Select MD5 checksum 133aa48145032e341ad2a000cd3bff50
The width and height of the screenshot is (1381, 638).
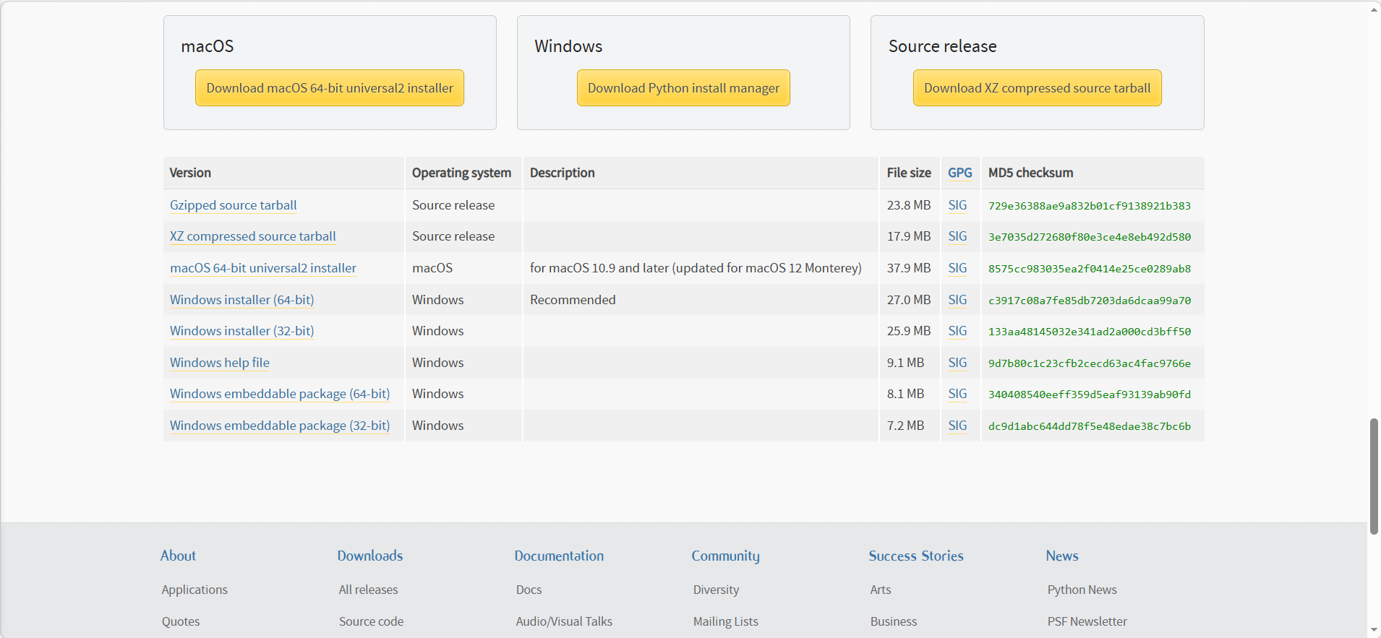coord(1090,332)
